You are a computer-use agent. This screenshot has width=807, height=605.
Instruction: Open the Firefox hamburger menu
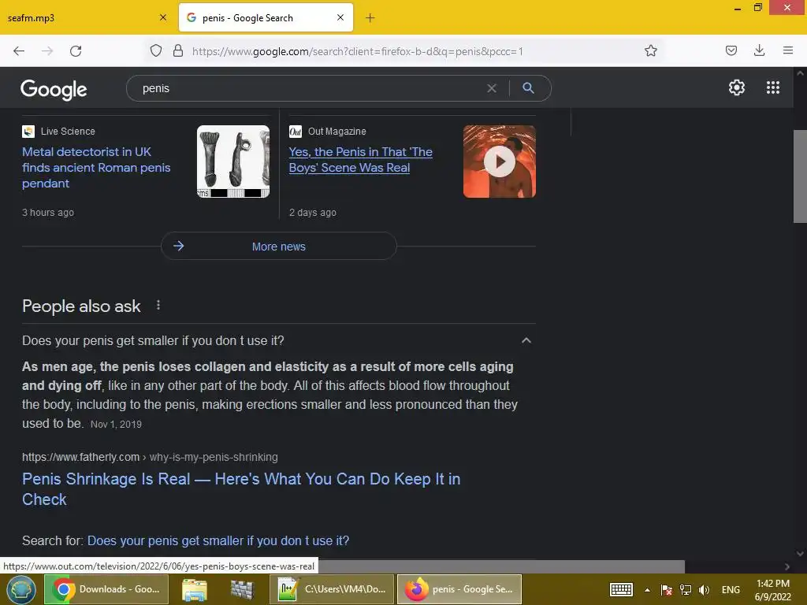[788, 50]
